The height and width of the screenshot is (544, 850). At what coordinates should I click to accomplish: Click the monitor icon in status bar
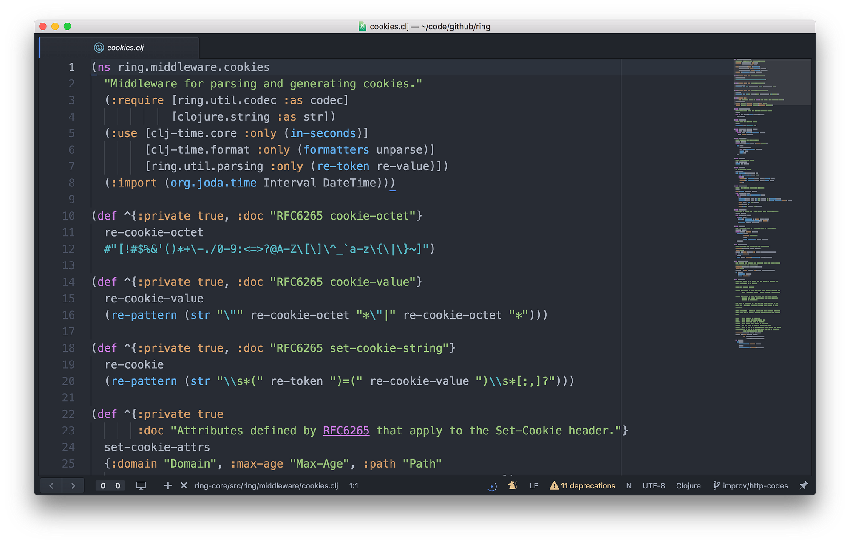pyautogui.click(x=141, y=486)
